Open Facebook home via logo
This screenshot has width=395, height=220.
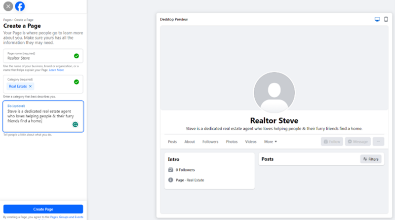pyautogui.click(x=20, y=6)
